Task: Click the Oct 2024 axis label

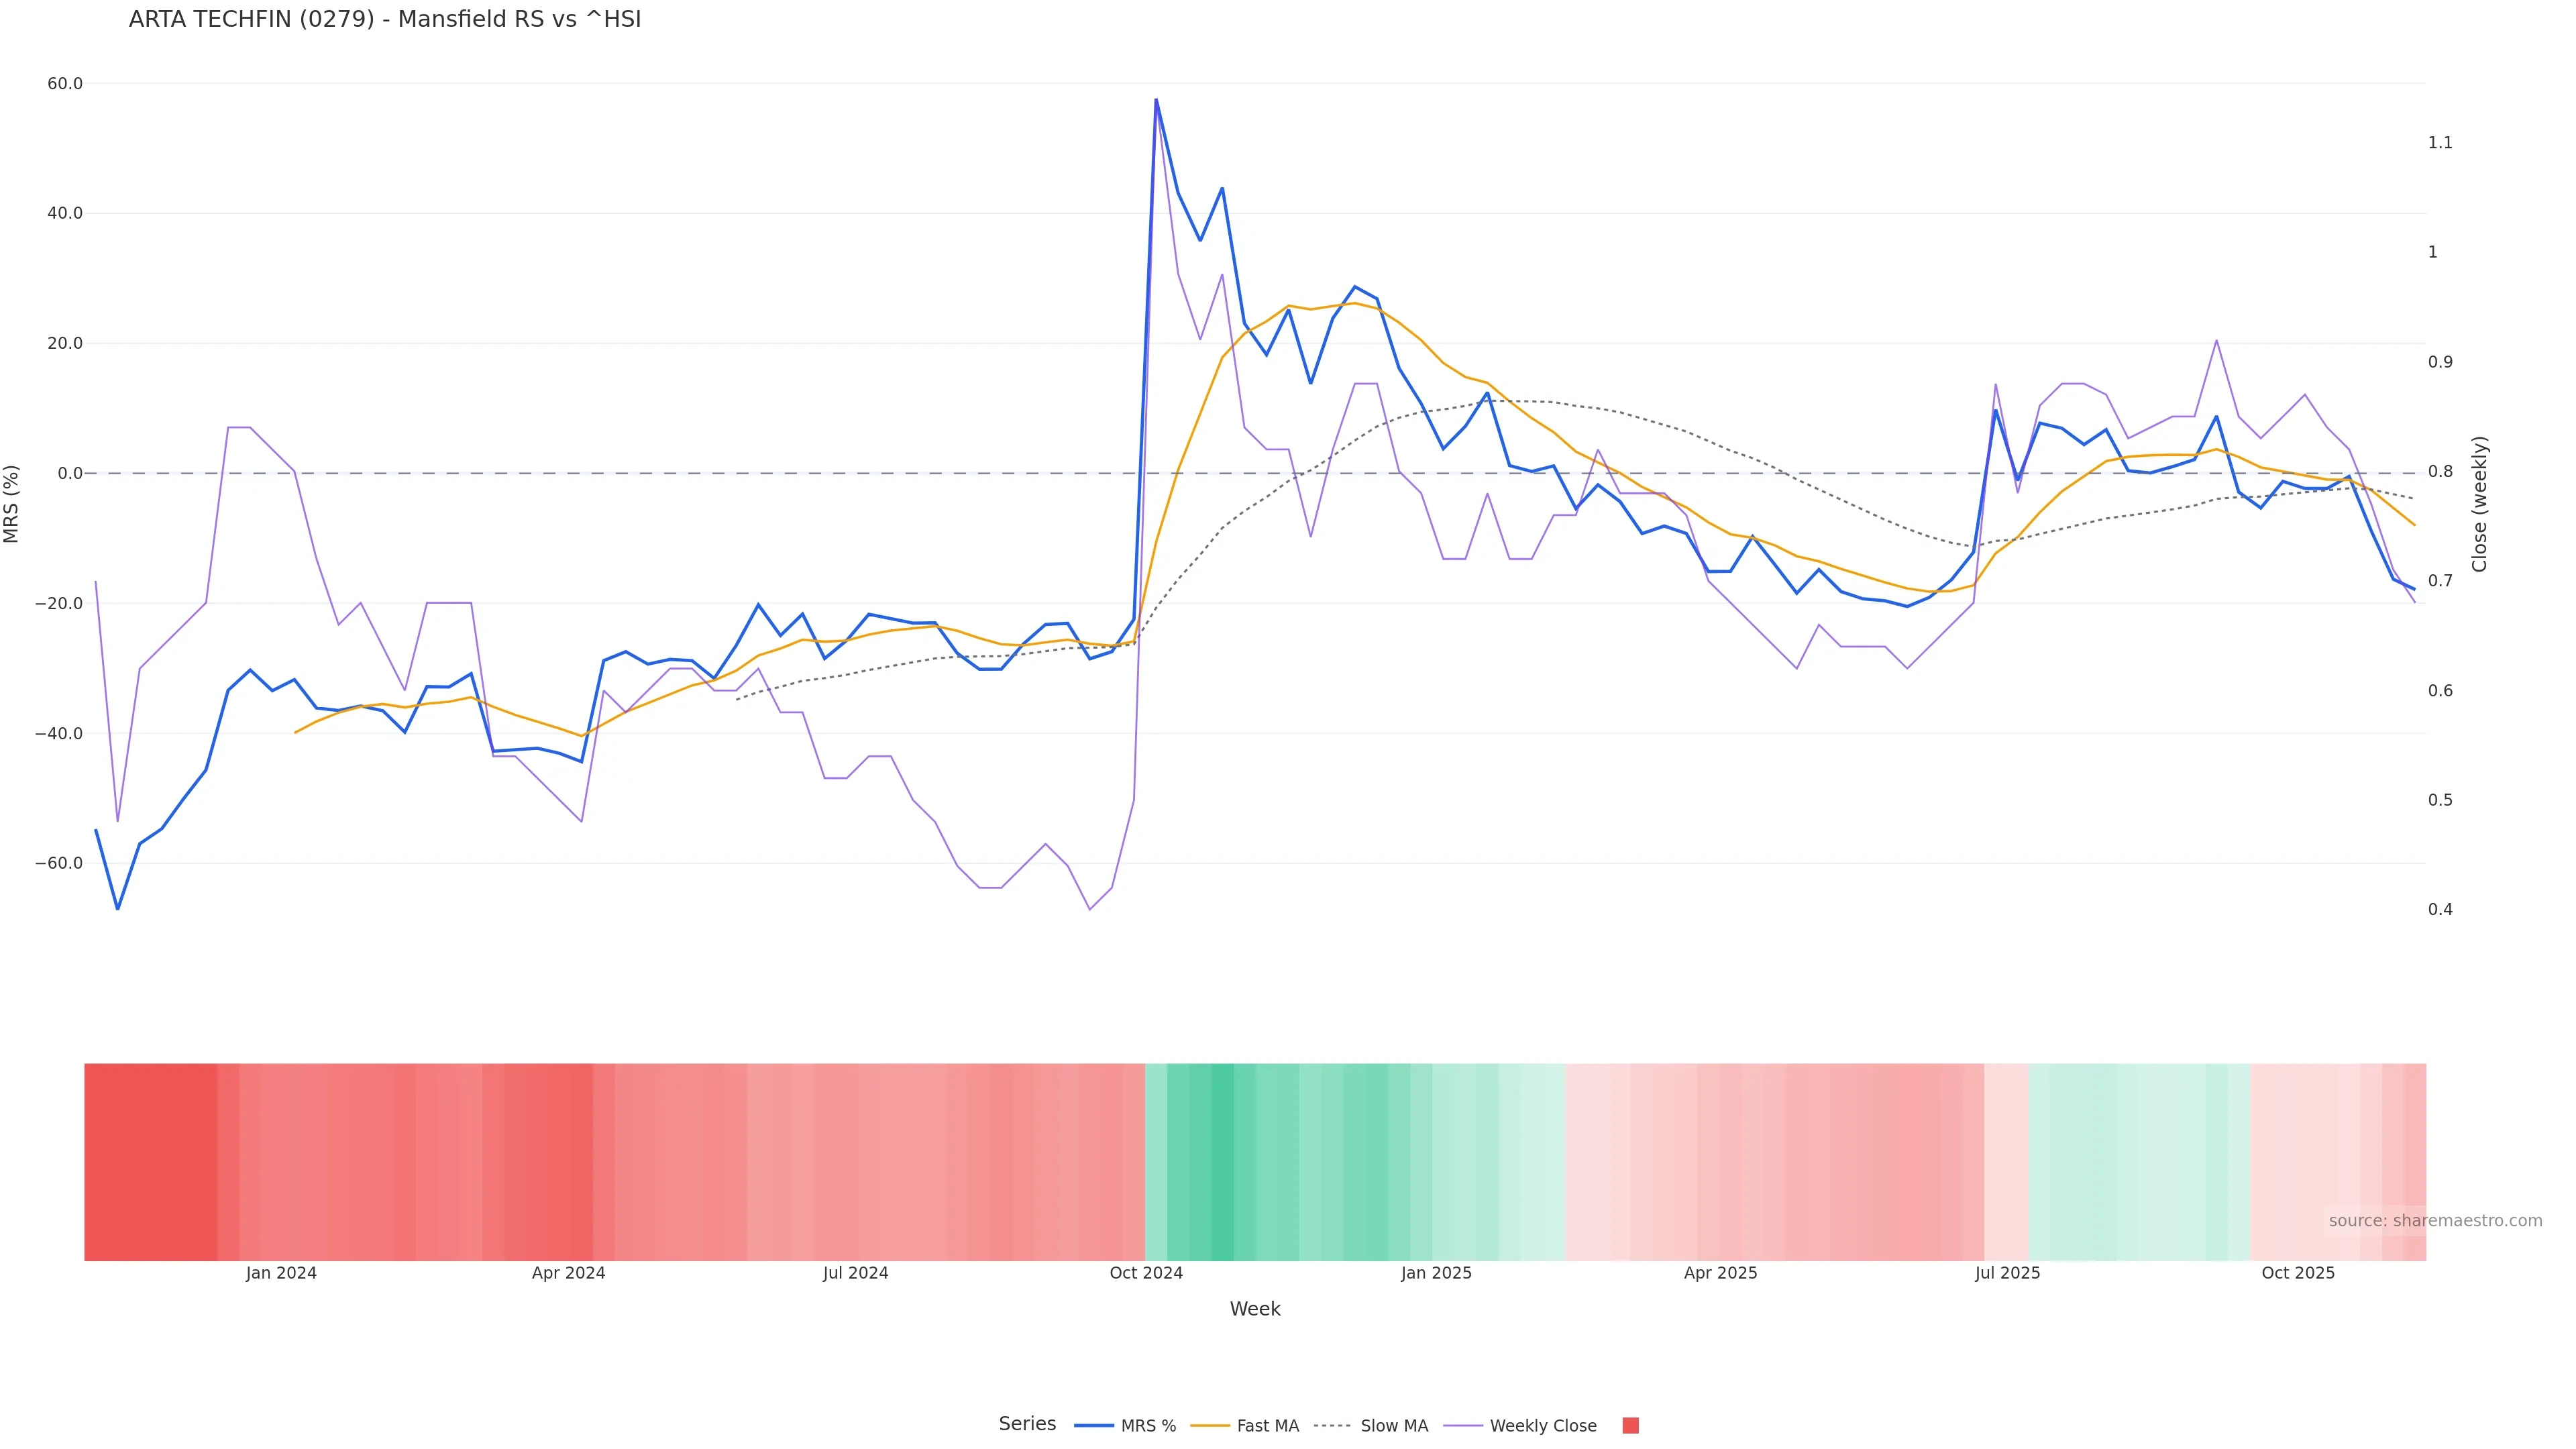Action: [1146, 1273]
